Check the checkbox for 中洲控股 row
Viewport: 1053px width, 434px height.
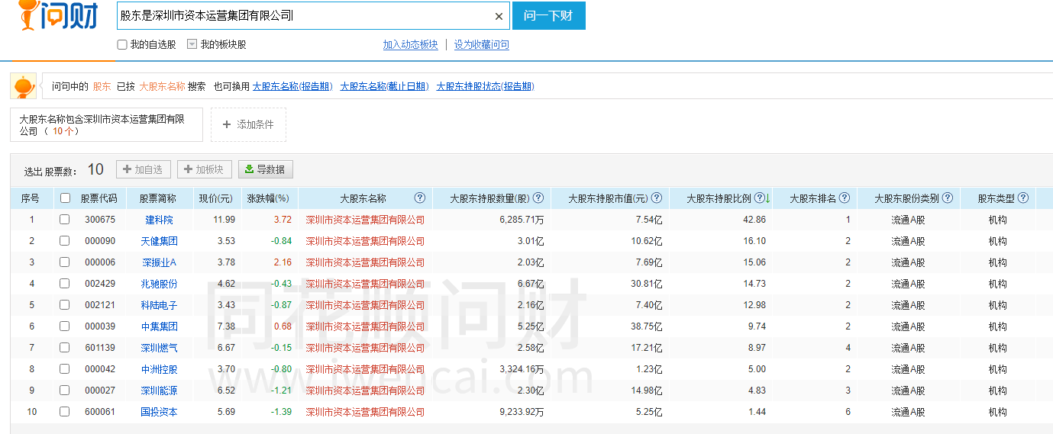pyautogui.click(x=65, y=369)
